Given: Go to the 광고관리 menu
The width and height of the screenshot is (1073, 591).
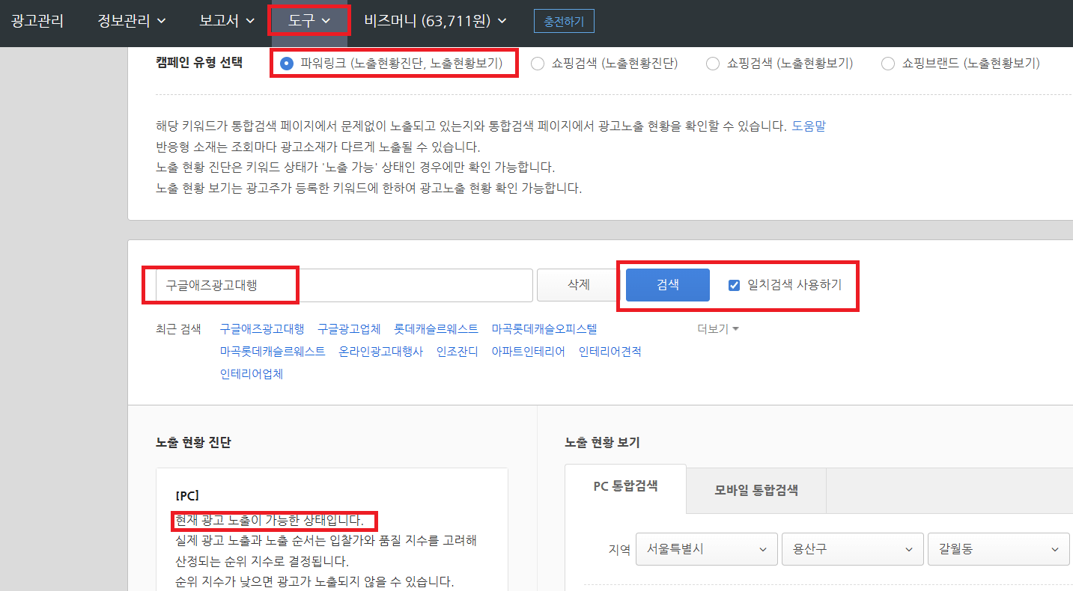Looking at the screenshot, I should (37, 20).
